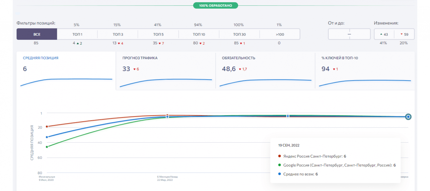This screenshot has height=191, width=430.
Task: Click the right 'От и до' range field
Action: click(360, 34)
